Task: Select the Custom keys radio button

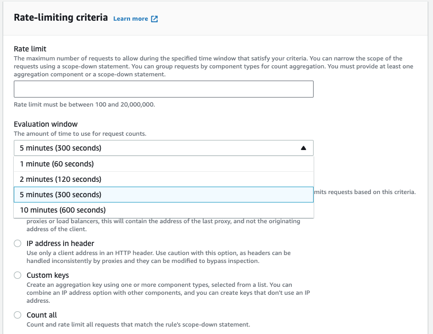Action: coord(18,275)
